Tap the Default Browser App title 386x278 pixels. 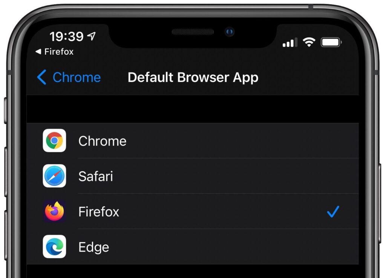[x=193, y=77]
